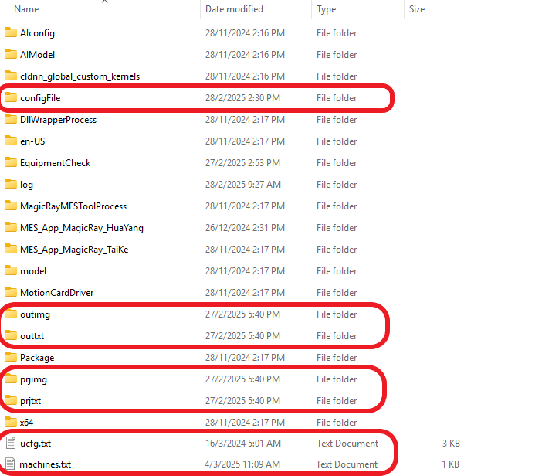Click the DllWrapperProcess name text

point(58,120)
